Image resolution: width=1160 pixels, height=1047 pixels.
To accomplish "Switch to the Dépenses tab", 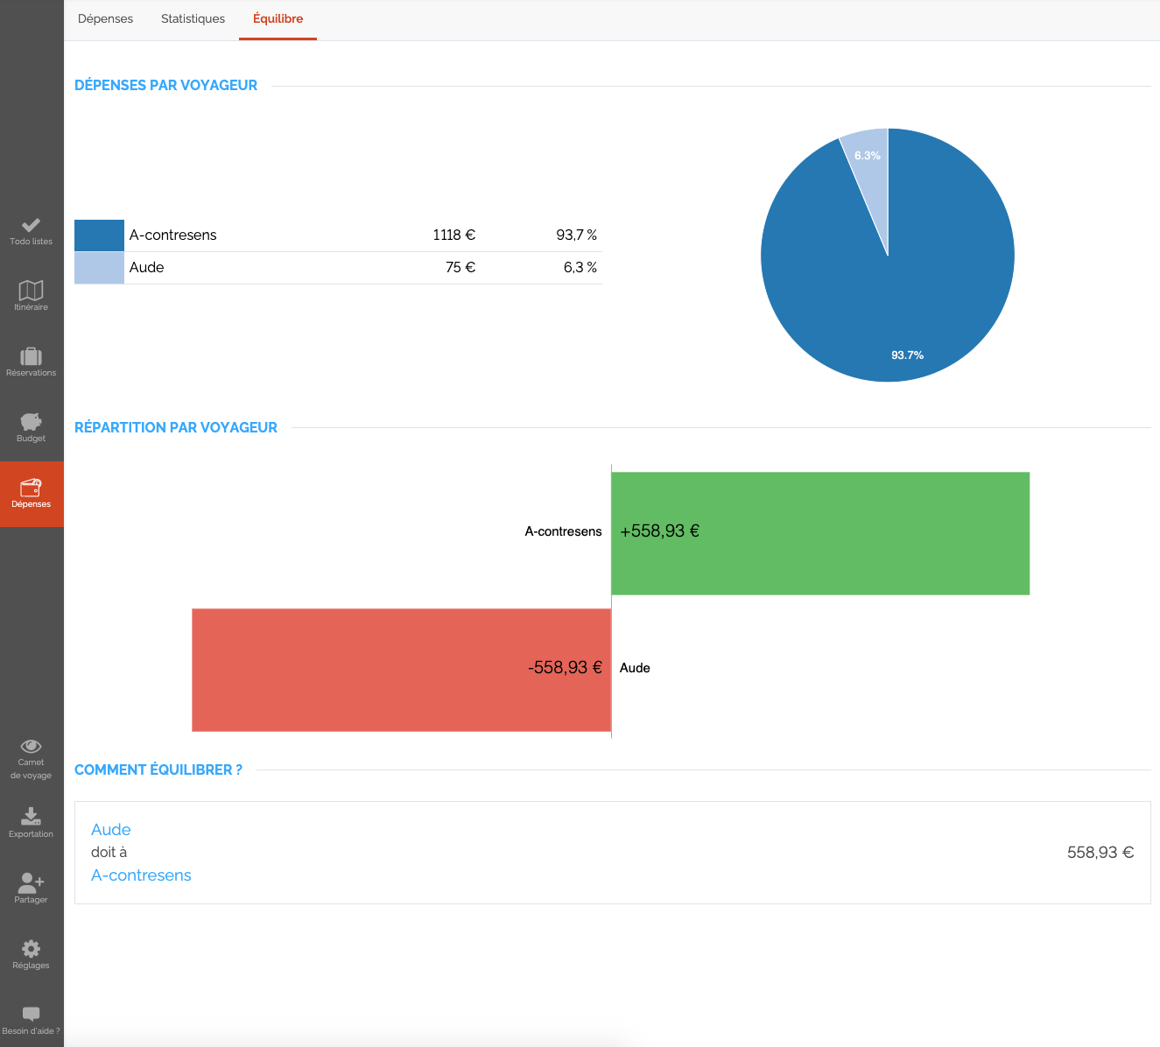I will pyautogui.click(x=105, y=19).
